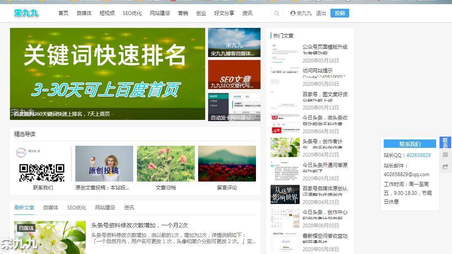Open hot article 公众号页面模版升级
Screen dimensions: 452x254
325,50
